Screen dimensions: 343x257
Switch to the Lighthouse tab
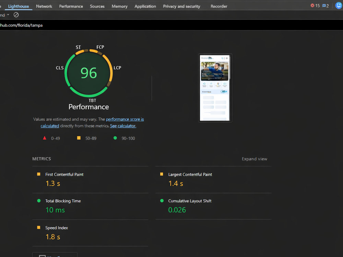tap(19, 6)
